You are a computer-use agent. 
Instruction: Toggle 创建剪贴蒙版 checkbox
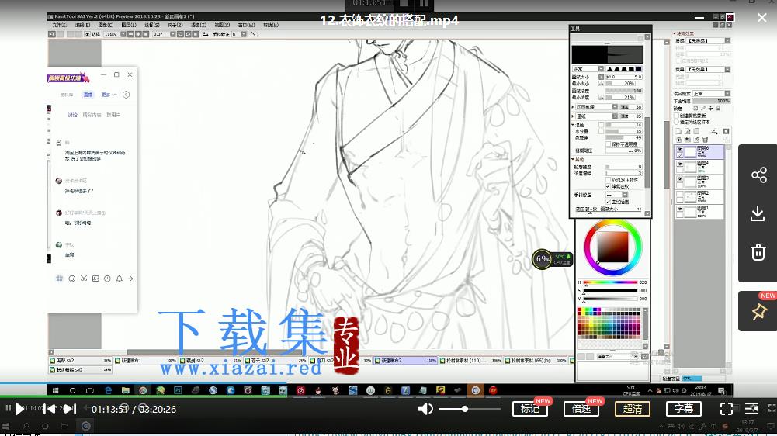coord(677,116)
